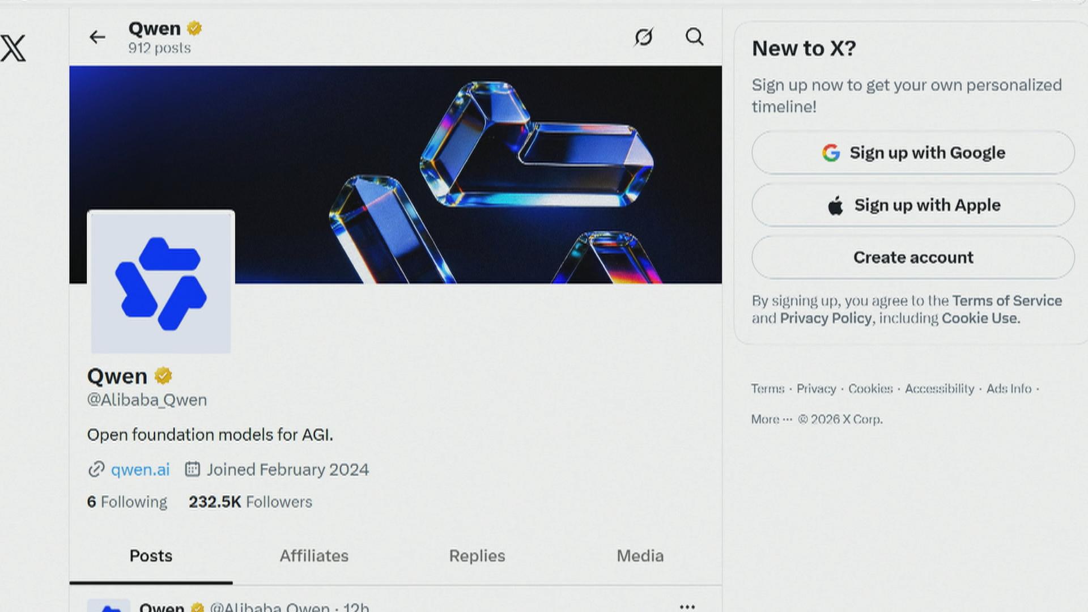The height and width of the screenshot is (612, 1088).
Task: Open search with the magnifier icon
Action: point(694,37)
